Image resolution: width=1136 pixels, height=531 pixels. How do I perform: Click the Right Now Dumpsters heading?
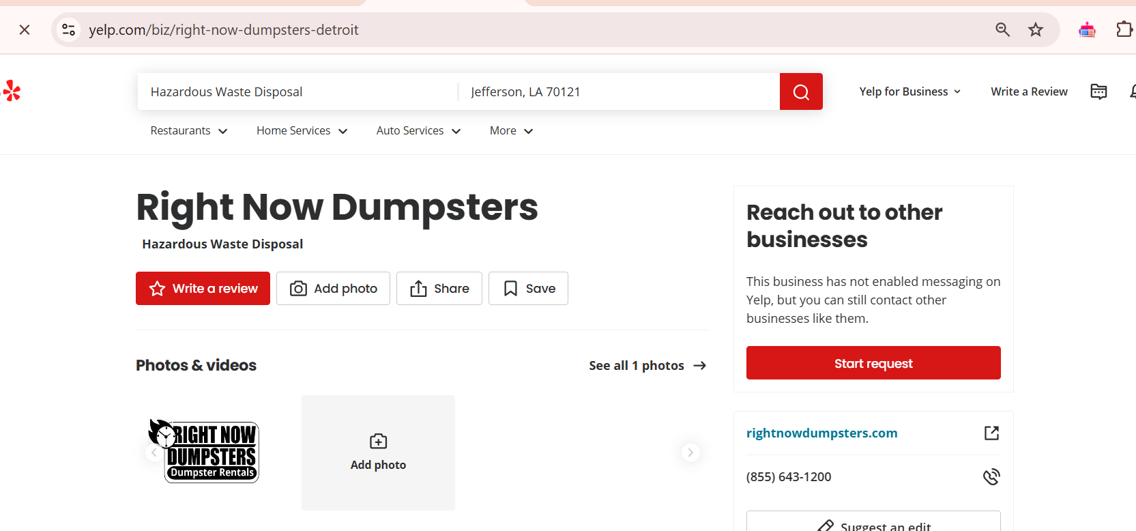pos(337,207)
